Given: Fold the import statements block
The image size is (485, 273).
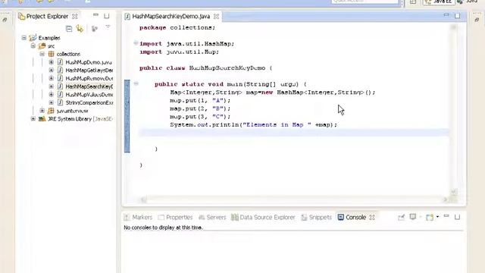Looking at the screenshot, I should (x=136, y=43).
